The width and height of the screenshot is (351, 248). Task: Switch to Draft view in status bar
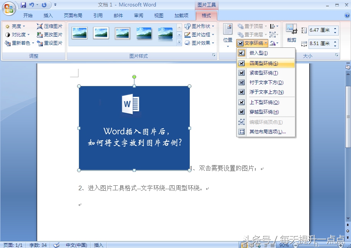(273, 245)
